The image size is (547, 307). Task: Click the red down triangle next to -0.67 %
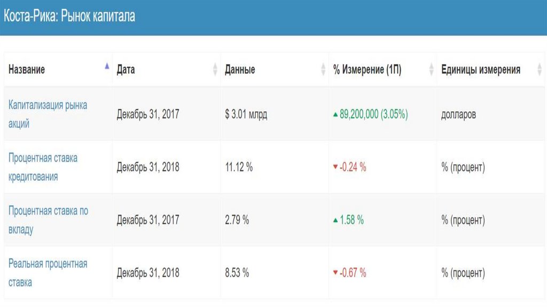tap(335, 273)
